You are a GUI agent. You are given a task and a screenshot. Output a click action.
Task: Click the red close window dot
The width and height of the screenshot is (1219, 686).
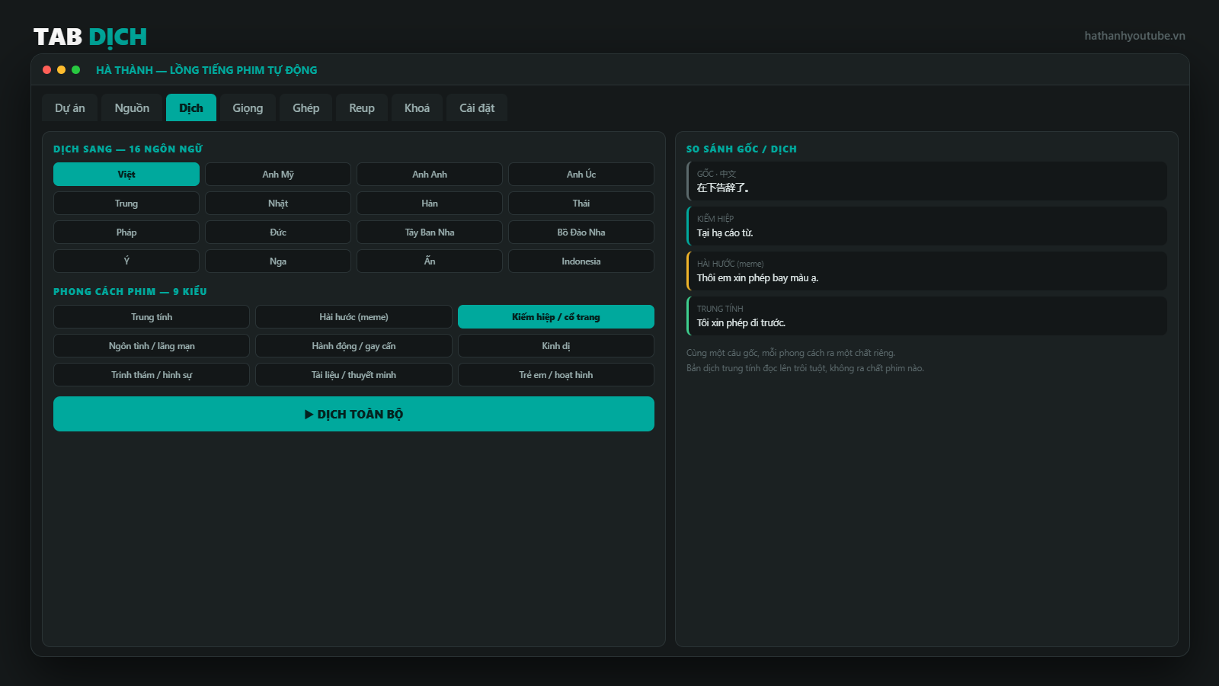click(x=47, y=69)
